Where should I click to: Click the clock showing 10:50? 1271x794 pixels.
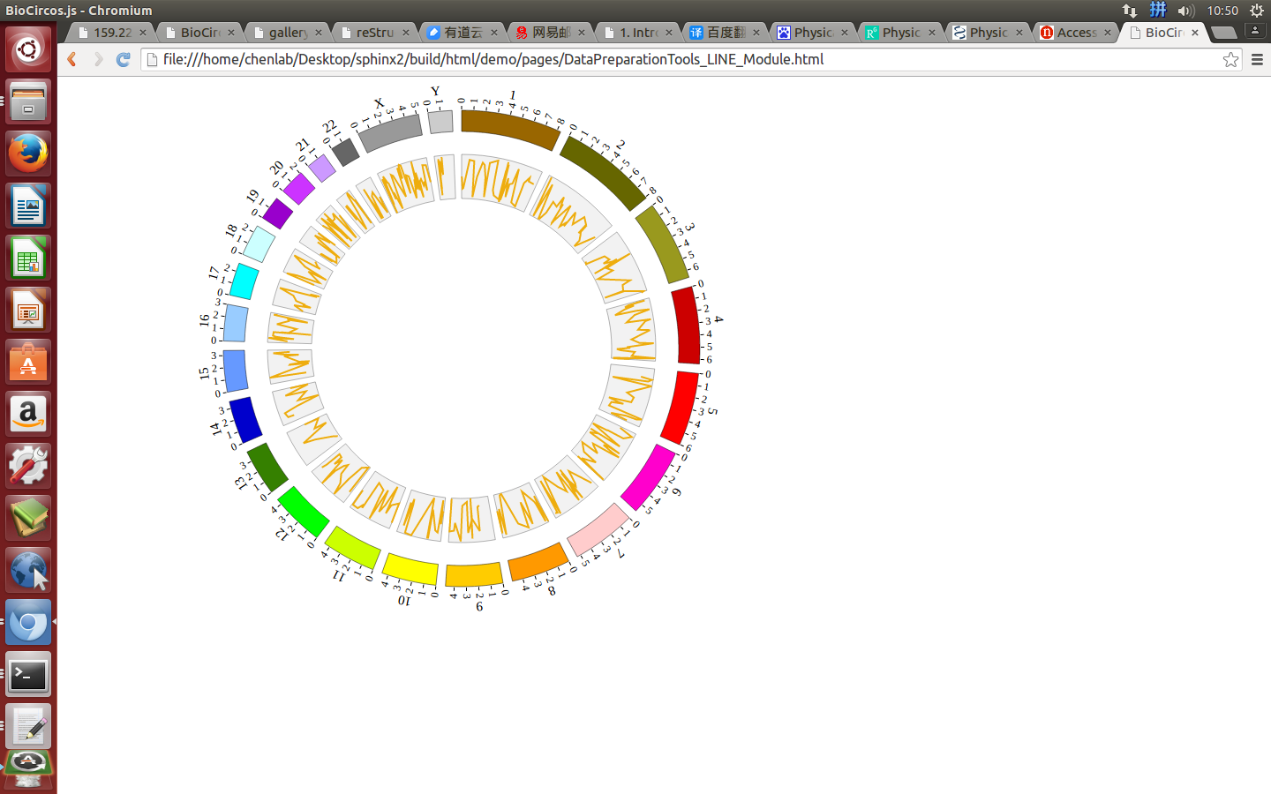[x=1222, y=11]
